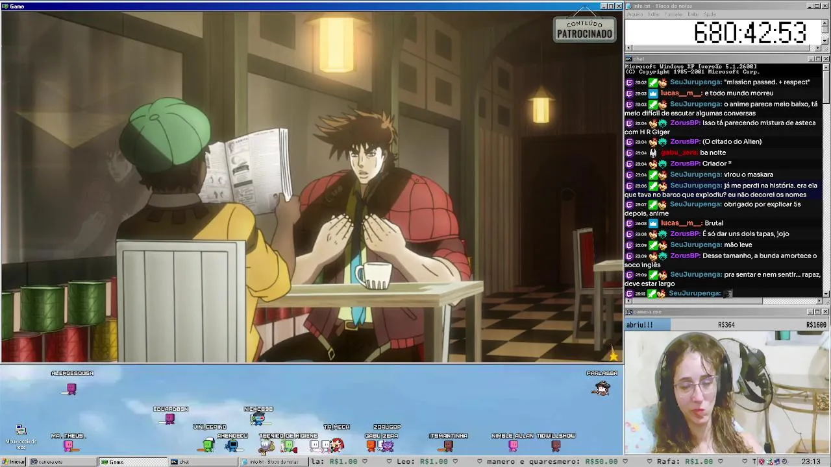This screenshot has width=831, height=467.
Task: Open the Iniciar start button
Action: pos(14,462)
